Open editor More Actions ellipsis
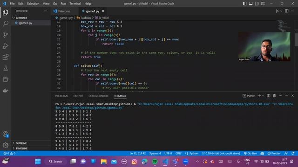Screen dimensions: 298x167 click(293, 11)
